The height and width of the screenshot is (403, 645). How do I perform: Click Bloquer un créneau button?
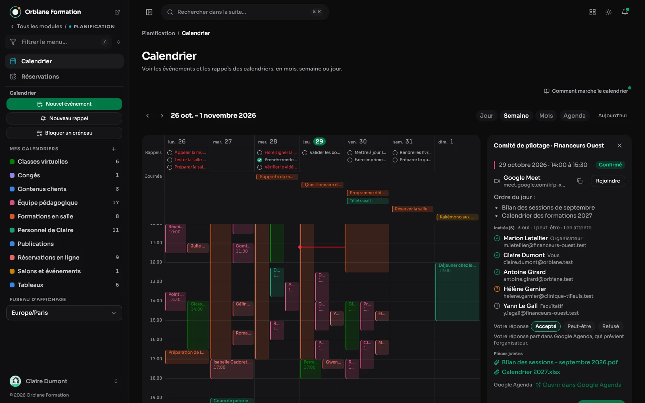(64, 133)
